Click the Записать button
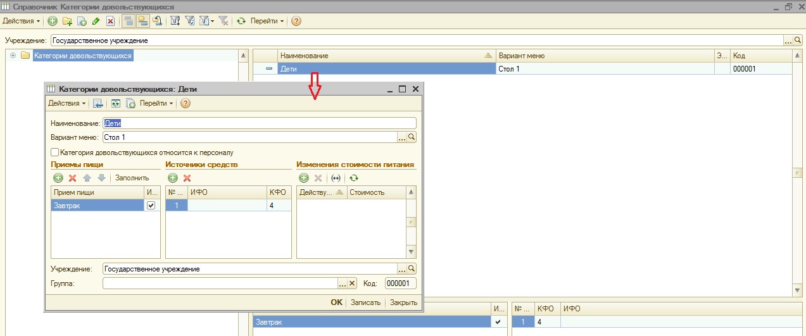 [365, 302]
